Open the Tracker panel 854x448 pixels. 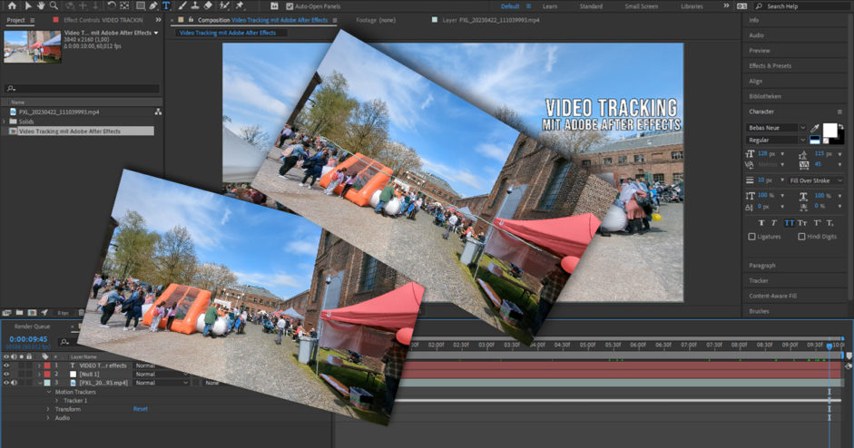pyautogui.click(x=759, y=280)
